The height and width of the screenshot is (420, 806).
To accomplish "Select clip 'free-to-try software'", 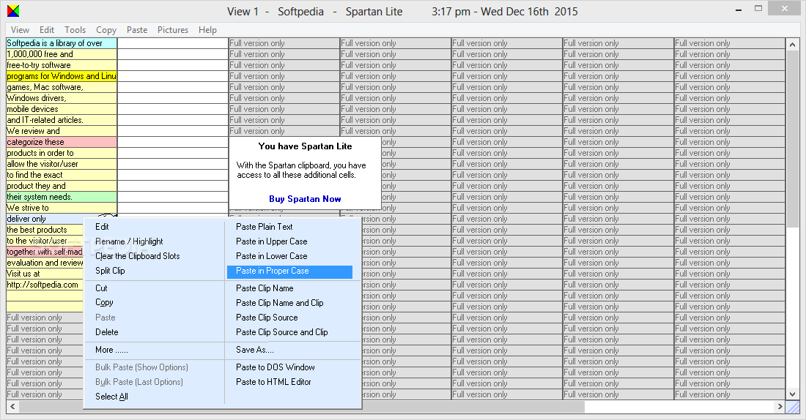I will pyautogui.click(x=62, y=65).
